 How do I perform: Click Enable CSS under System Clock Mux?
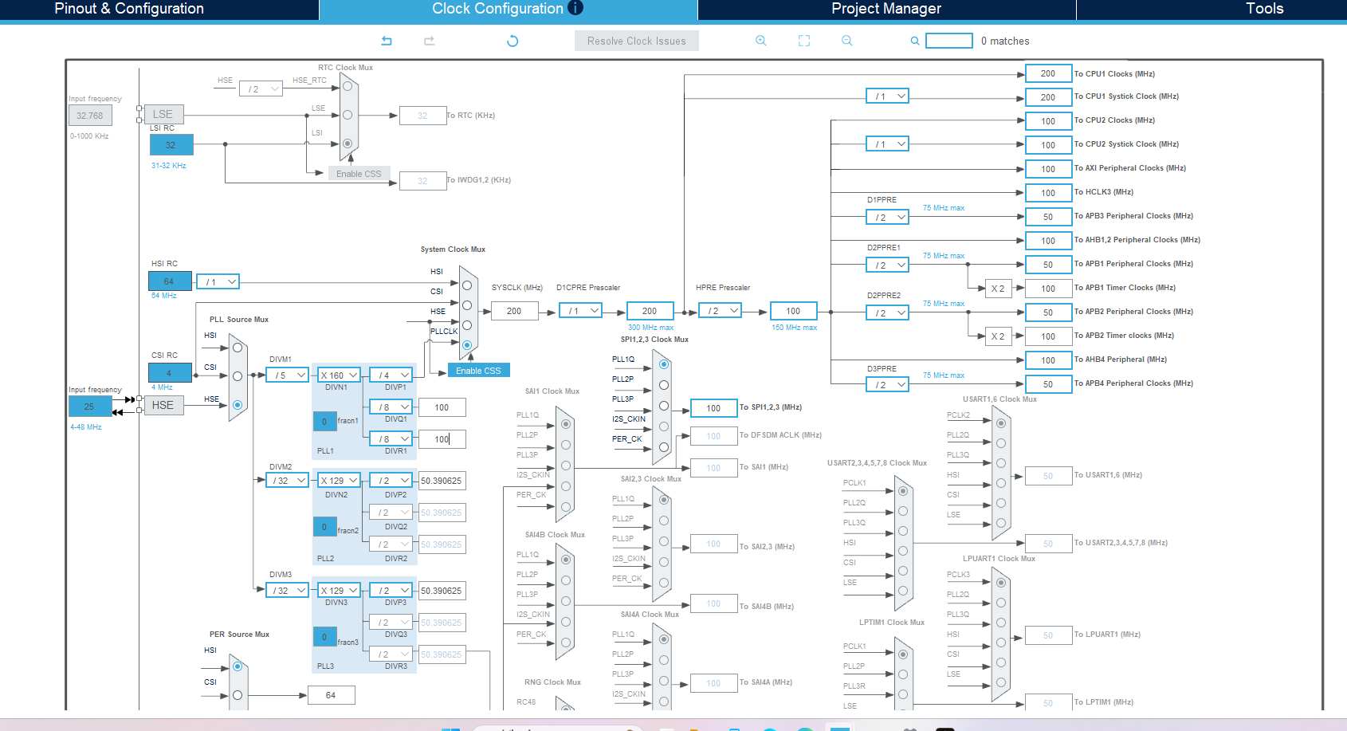click(478, 371)
